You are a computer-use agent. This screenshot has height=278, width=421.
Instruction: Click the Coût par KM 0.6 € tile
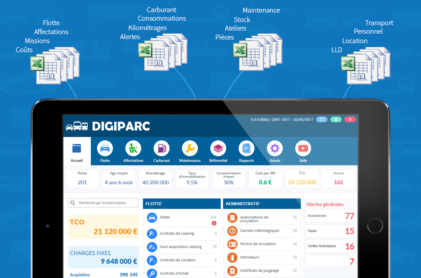click(265, 179)
